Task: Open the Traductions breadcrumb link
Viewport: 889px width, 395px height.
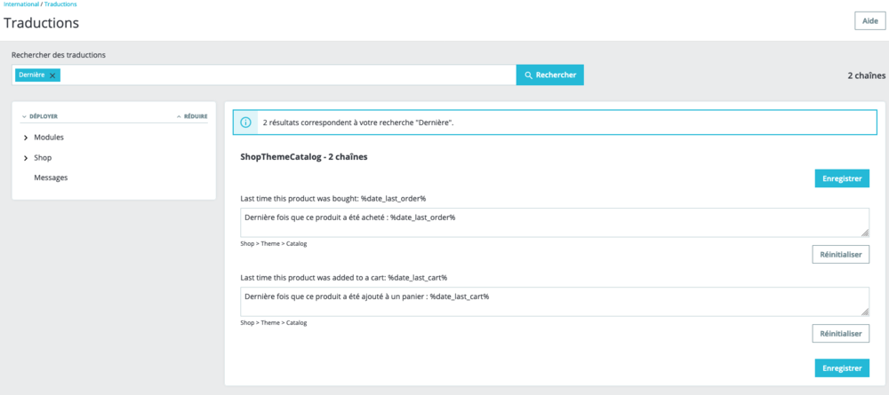Action: pos(60,4)
